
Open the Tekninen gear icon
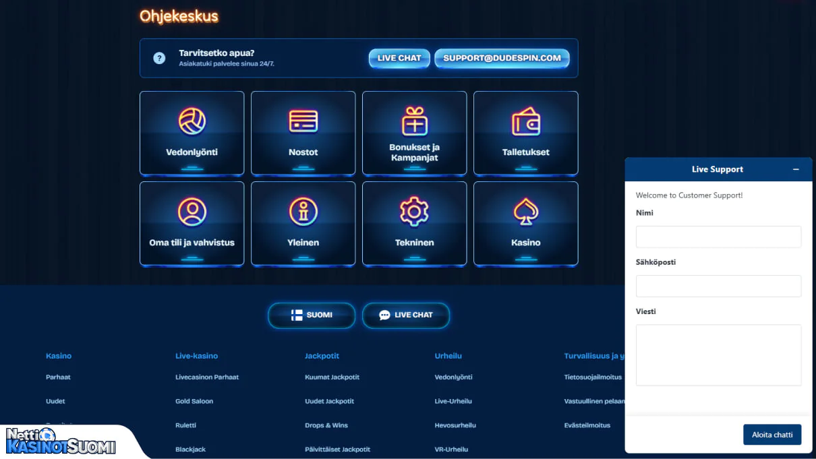[x=415, y=212]
